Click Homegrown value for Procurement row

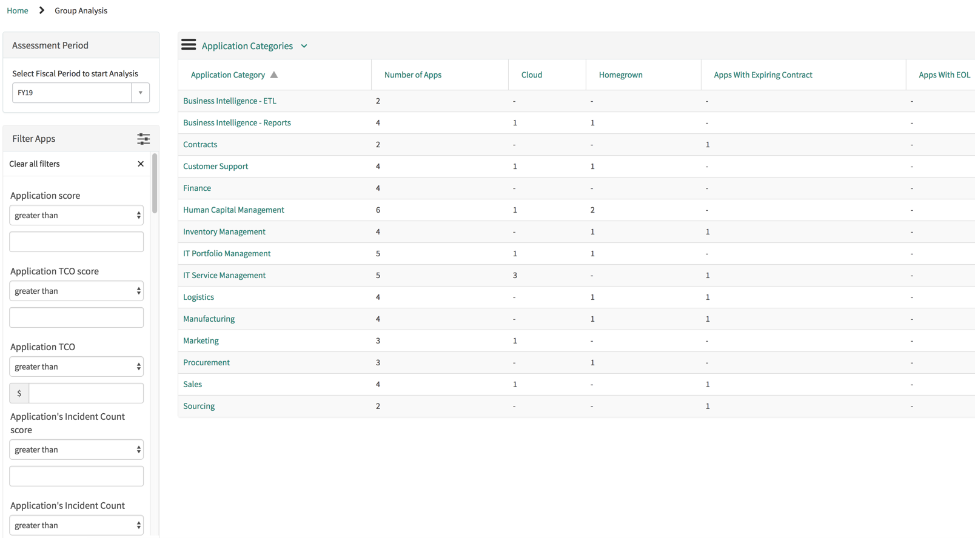[592, 363]
